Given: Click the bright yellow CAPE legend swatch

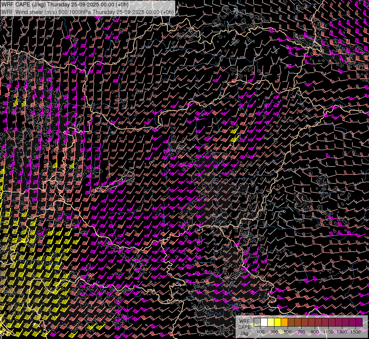Looking at the screenshot, I should 278,322.
